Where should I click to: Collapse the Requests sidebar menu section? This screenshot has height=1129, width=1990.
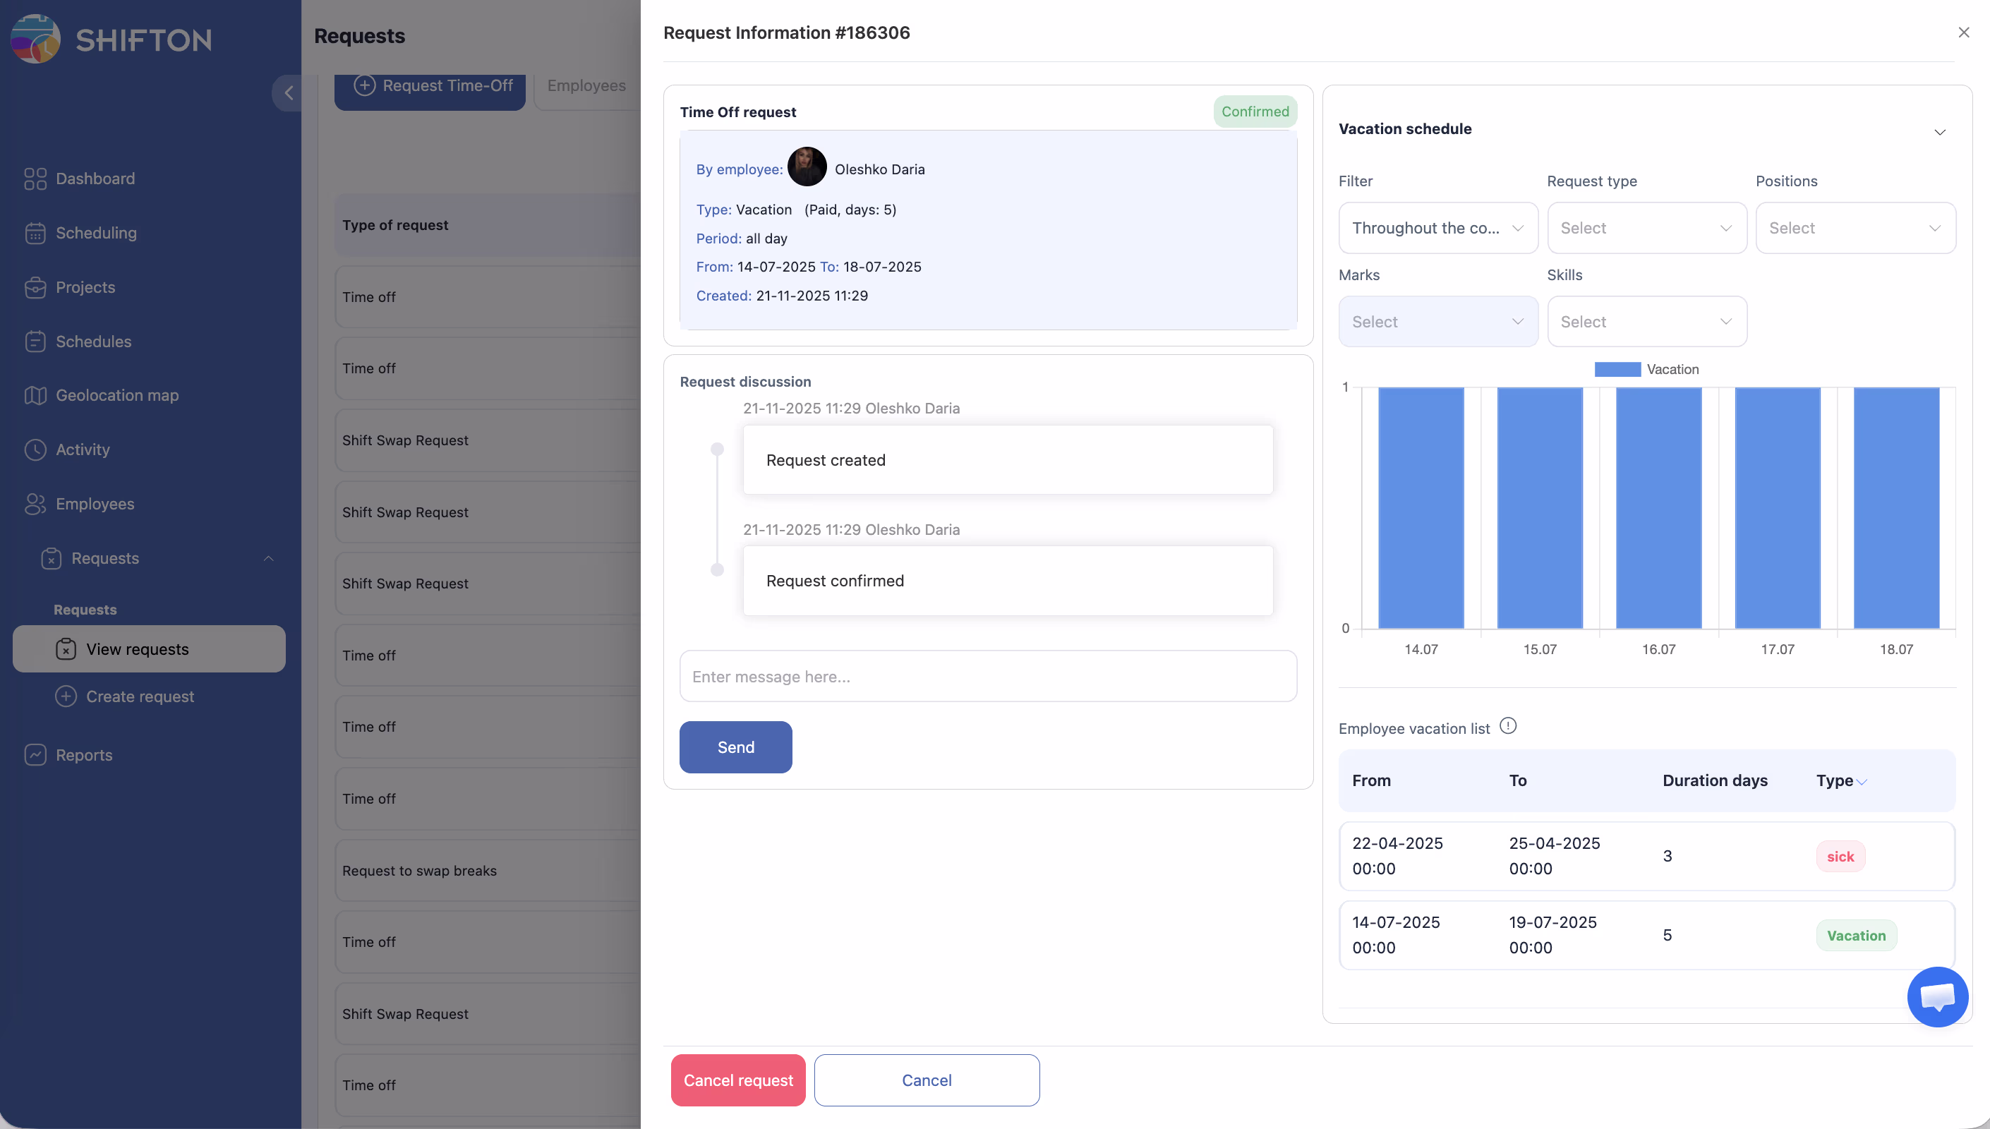click(x=268, y=558)
